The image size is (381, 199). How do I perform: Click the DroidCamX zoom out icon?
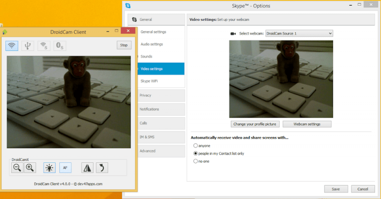point(17,168)
